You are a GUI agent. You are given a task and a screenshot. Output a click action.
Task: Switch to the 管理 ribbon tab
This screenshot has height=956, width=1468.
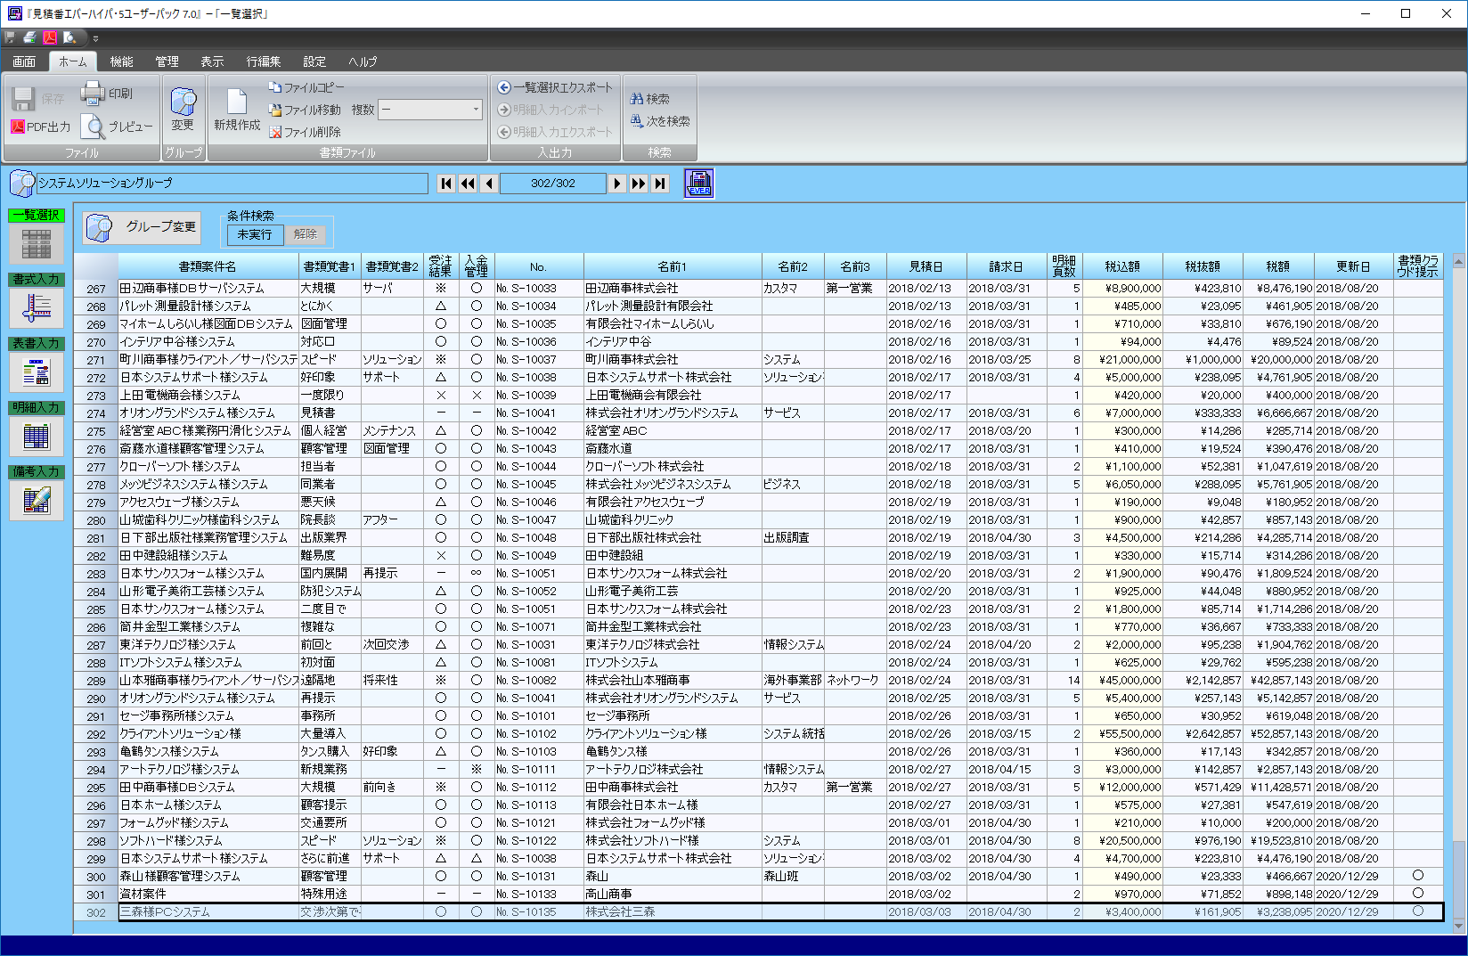tap(167, 61)
